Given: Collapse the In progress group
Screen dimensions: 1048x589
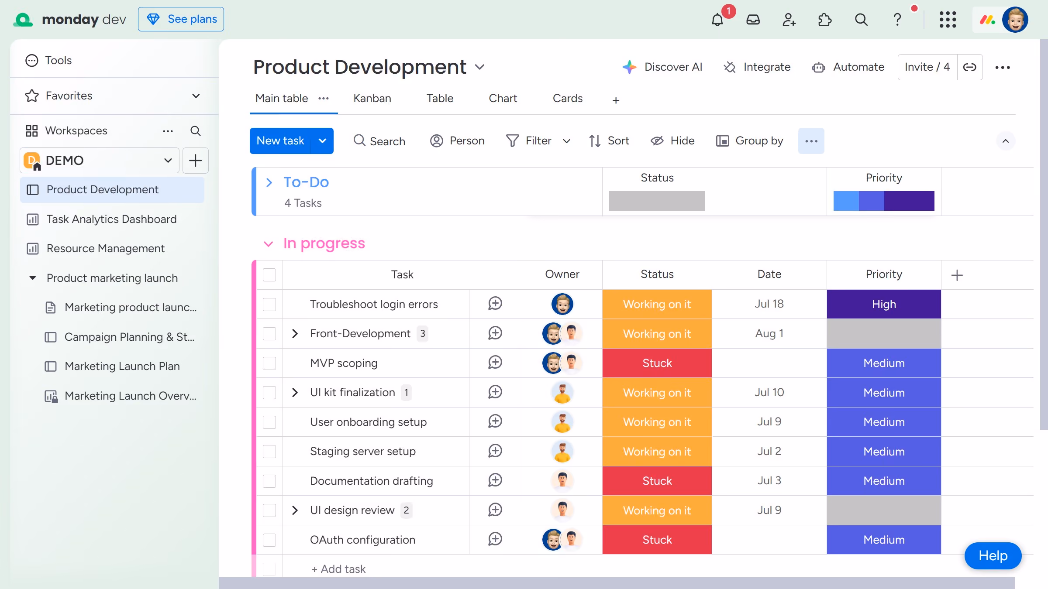Looking at the screenshot, I should click(x=269, y=244).
